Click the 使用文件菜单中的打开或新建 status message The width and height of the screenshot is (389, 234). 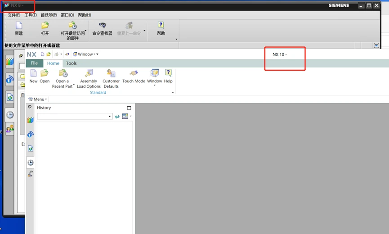[32, 45]
